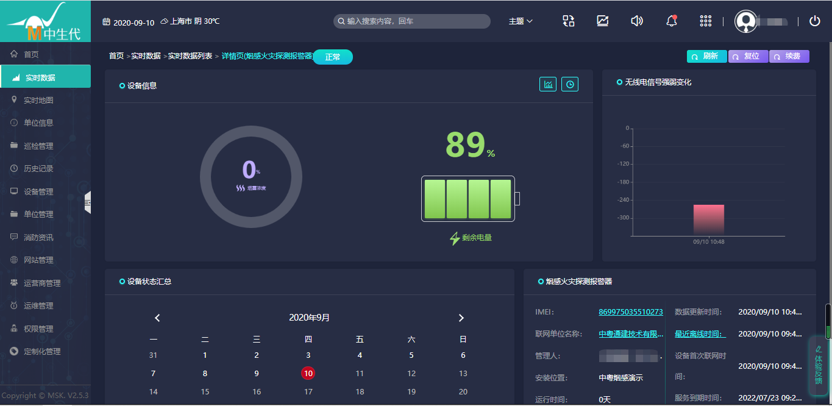Type in the search input field
The width and height of the screenshot is (832, 406).
[x=414, y=21]
